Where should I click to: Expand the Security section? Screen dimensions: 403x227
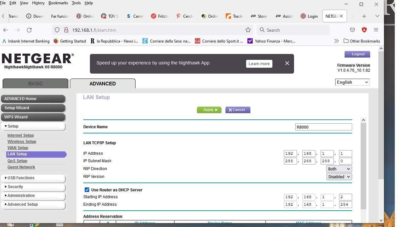[33, 187]
